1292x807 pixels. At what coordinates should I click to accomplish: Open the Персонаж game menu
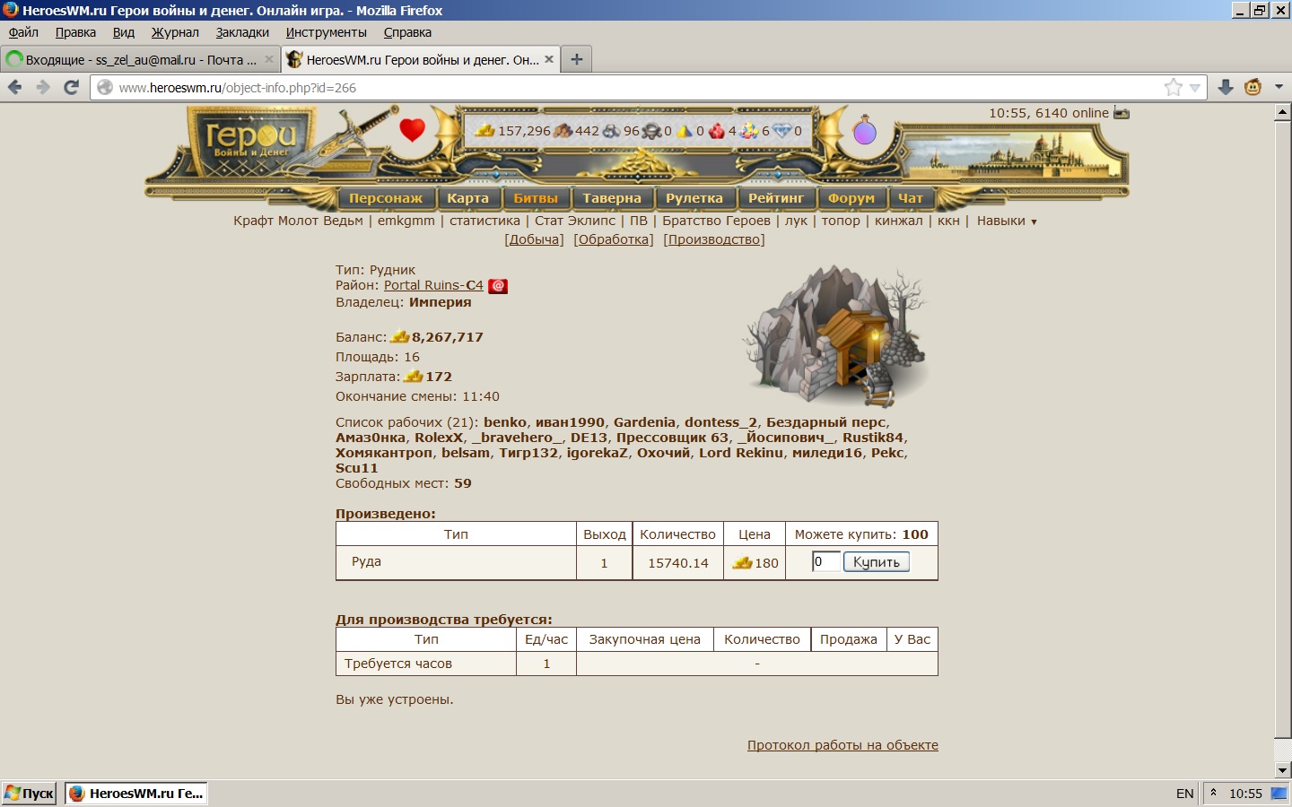386,198
